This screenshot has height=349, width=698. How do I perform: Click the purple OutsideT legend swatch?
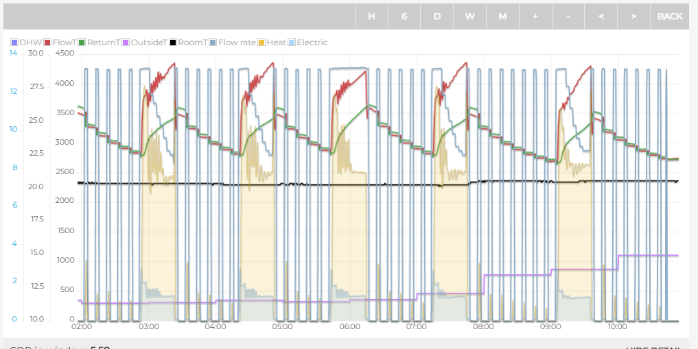pyautogui.click(x=126, y=43)
